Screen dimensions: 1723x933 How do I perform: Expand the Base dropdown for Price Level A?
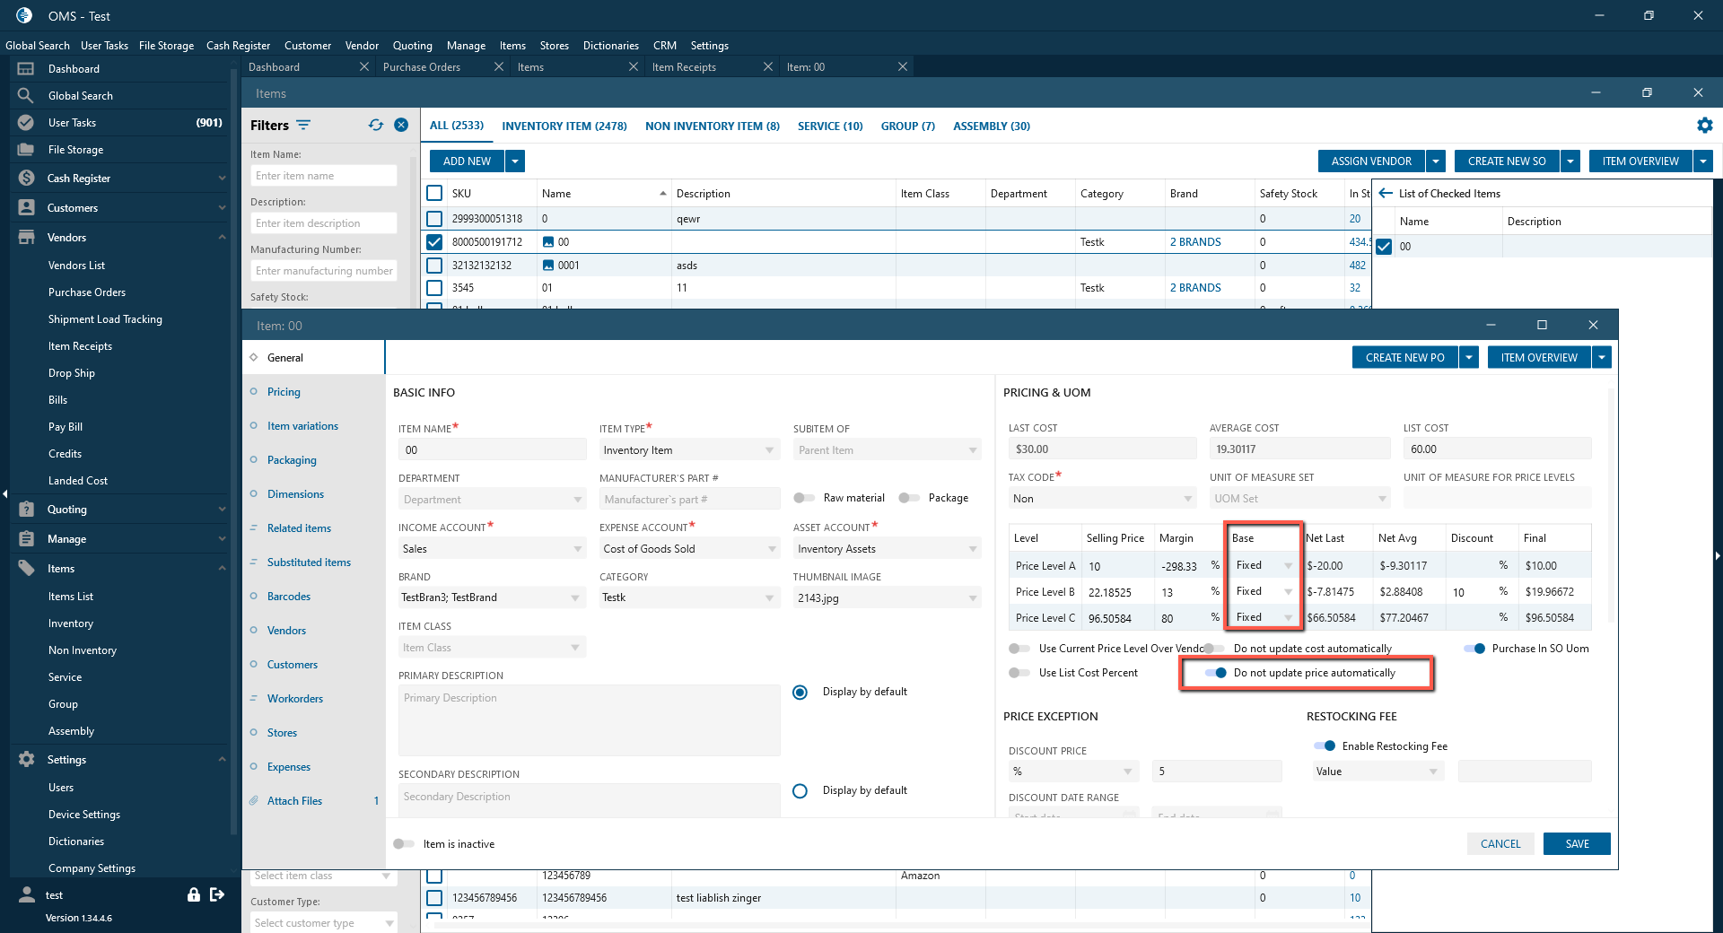[1288, 566]
